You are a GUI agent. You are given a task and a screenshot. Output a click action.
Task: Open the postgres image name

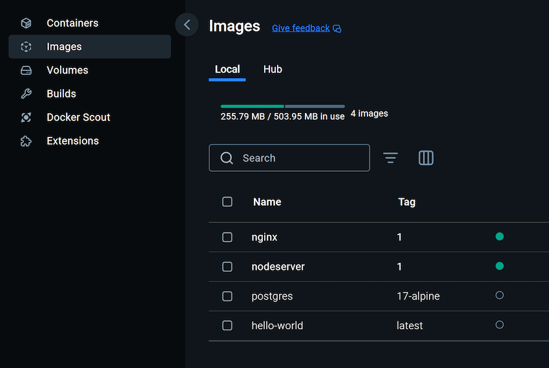tap(272, 296)
